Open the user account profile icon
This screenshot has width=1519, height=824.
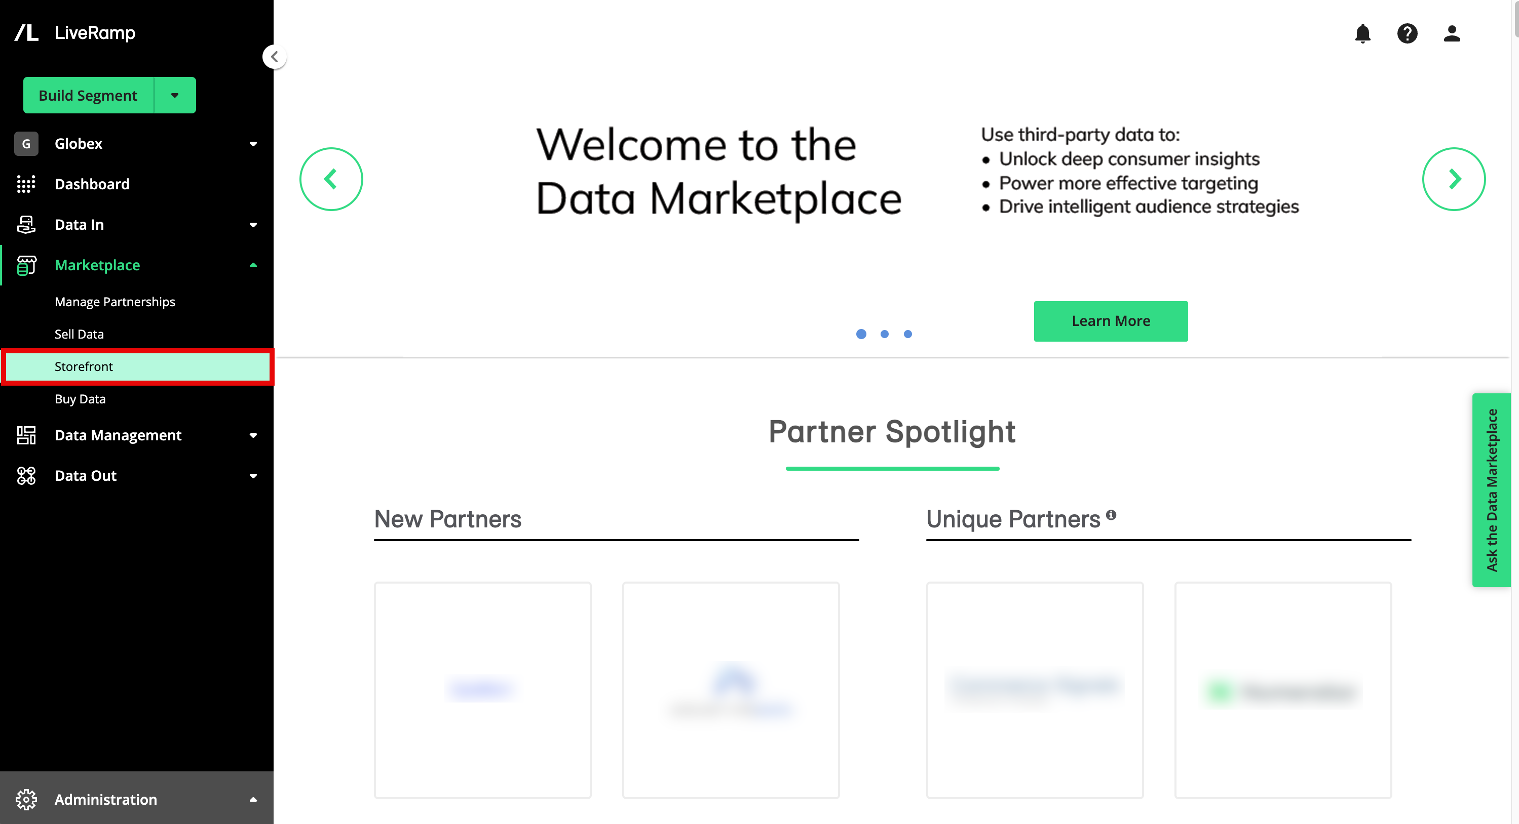1451,33
